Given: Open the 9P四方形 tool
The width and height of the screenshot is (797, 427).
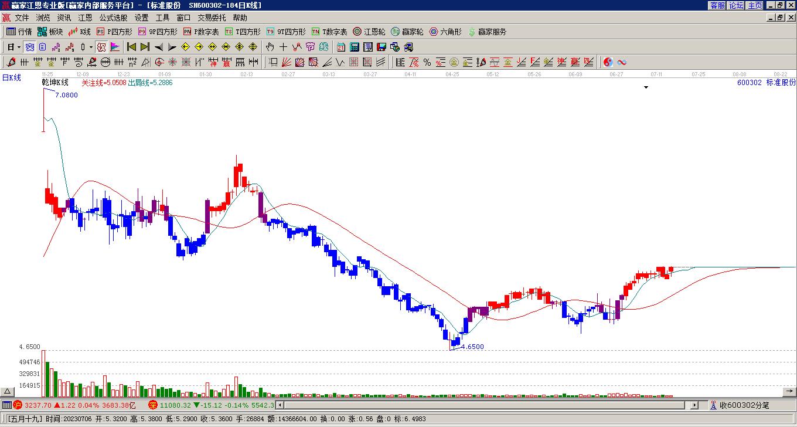Looking at the screenshot, I should coord(158,32).
